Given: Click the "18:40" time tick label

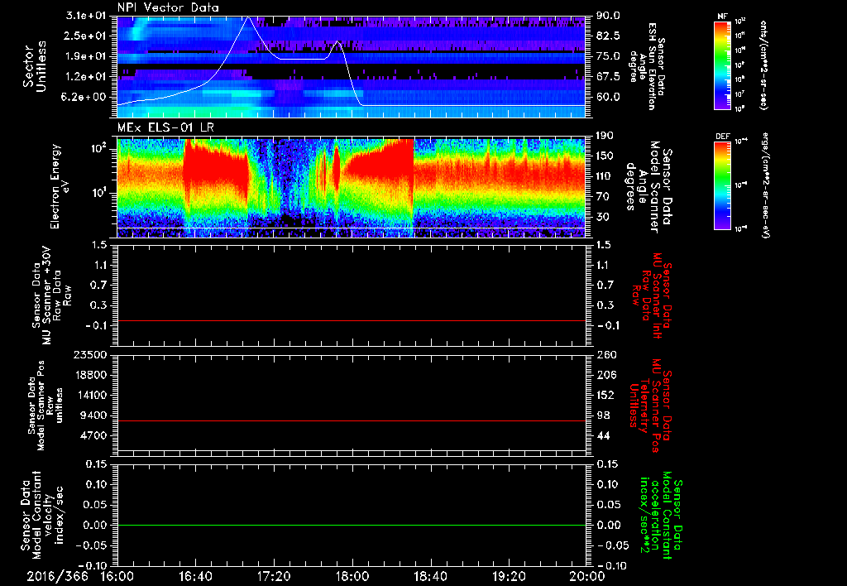Looking at the screenshot, I should (x=430, y=576).
